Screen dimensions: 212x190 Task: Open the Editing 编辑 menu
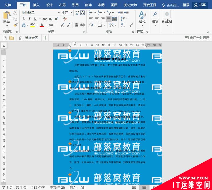coord(155,18)
